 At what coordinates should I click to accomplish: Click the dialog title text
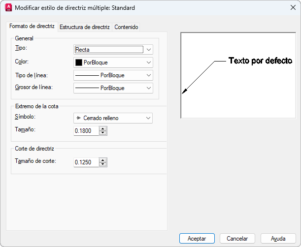click(x=75, y=8)
